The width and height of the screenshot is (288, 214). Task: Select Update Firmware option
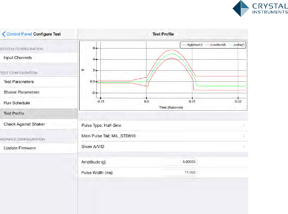38,148
